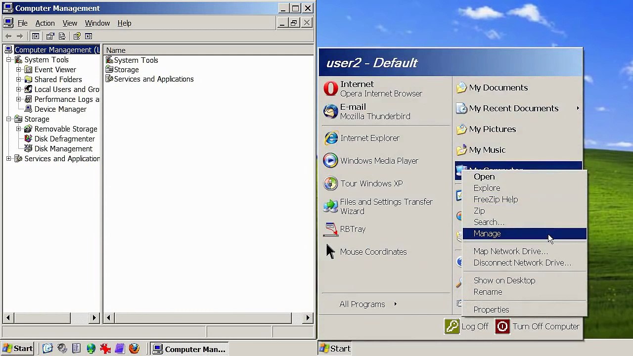Click Files and Settings Transfer Wizard icon
The image size is (633, 356).
330,206
